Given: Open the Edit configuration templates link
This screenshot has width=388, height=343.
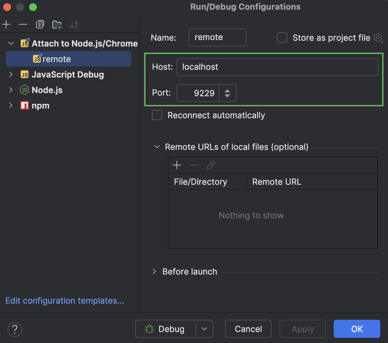Looking at the screenshot, I should 65,301.
